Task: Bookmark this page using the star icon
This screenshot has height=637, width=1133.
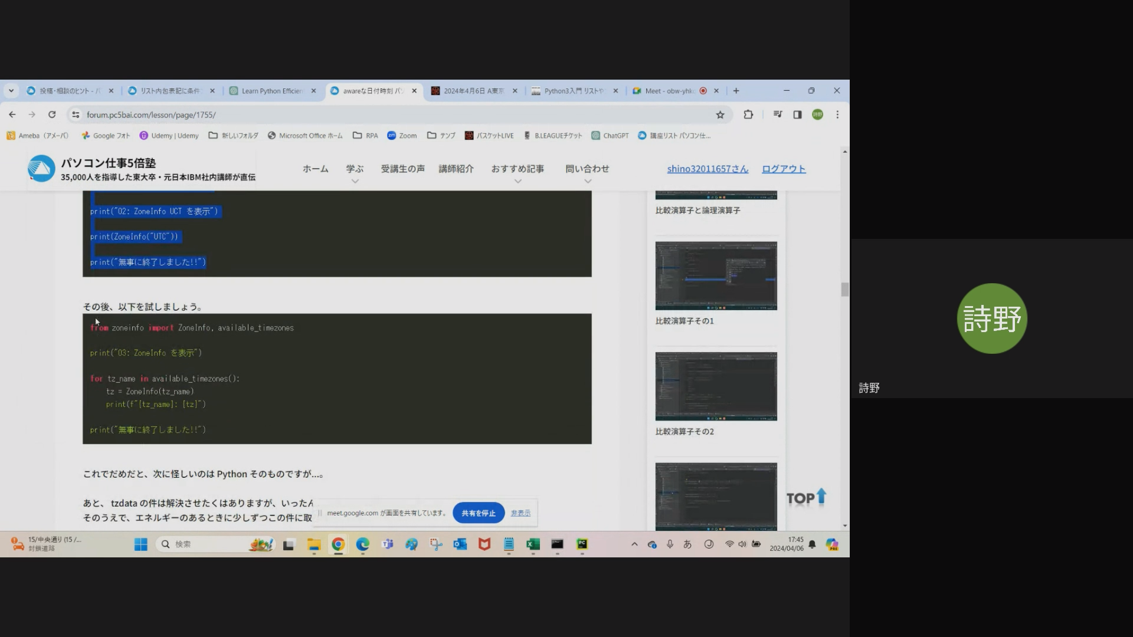Action: click(720, 114)
